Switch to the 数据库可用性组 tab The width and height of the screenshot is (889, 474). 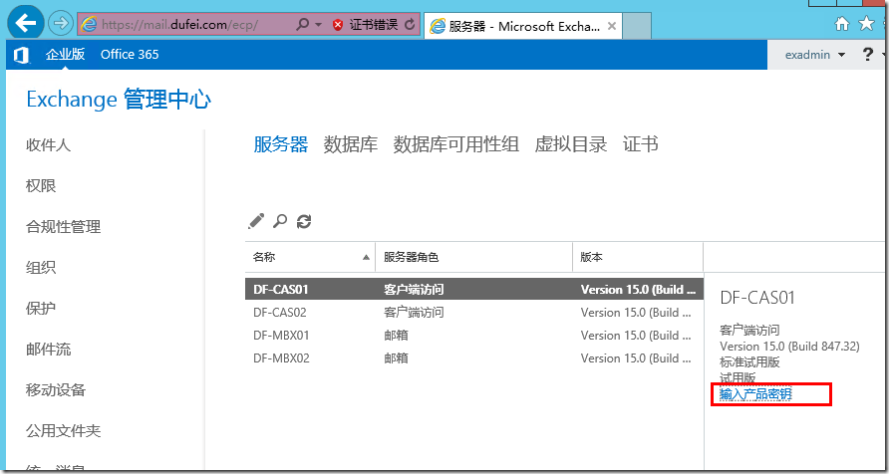point(455,144)
